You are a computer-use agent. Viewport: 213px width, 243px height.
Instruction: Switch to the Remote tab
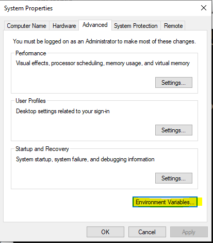tap(173, 26)
